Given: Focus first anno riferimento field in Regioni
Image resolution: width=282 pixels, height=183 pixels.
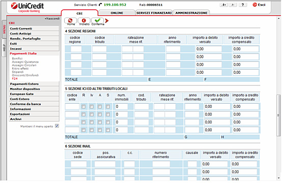Looking at the screenshot, I should (173, 49).
